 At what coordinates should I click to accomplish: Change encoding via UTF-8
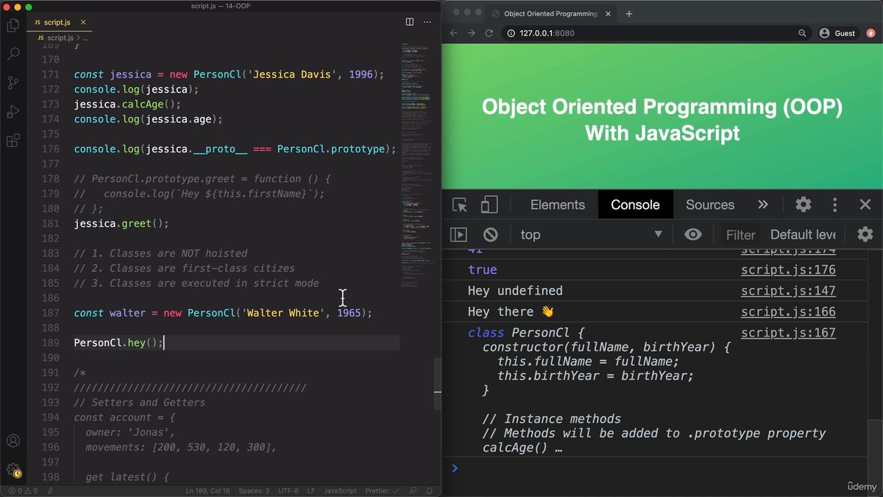(x=288, y=490)
